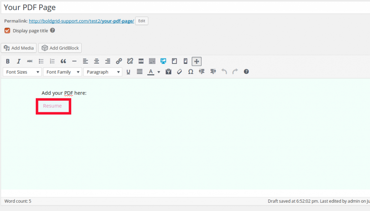
Task: Toggle the toolbar kitchen sink icon
Action: click(x=152, y=61)
